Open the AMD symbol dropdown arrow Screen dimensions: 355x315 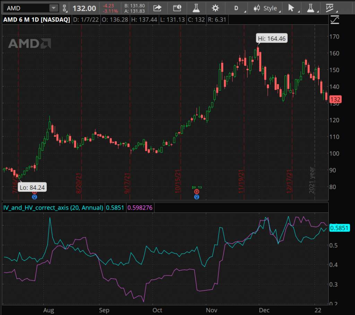(54, 8)
